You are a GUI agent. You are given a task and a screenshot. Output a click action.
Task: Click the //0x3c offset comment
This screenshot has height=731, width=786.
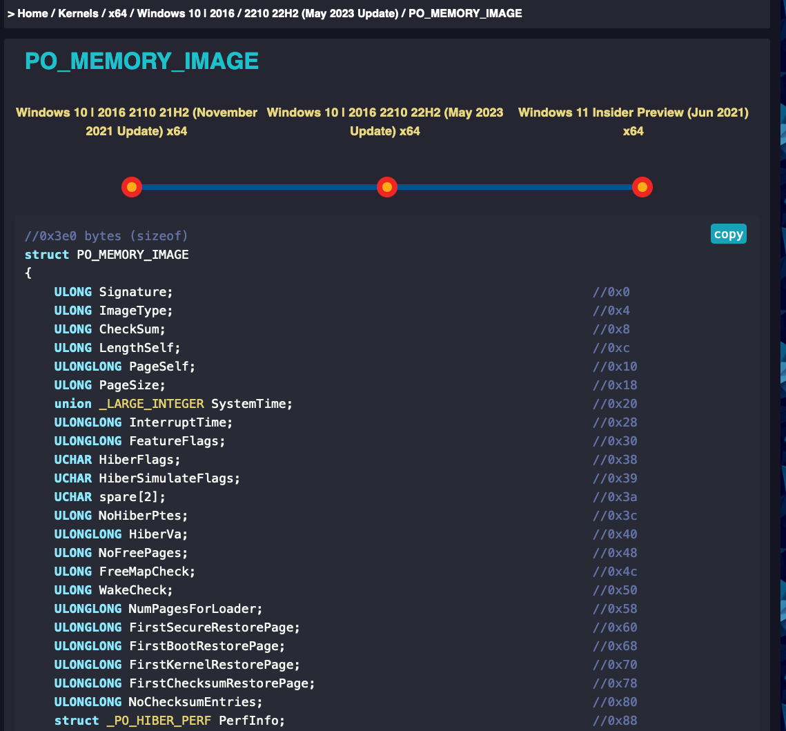(x=615, y=516)
